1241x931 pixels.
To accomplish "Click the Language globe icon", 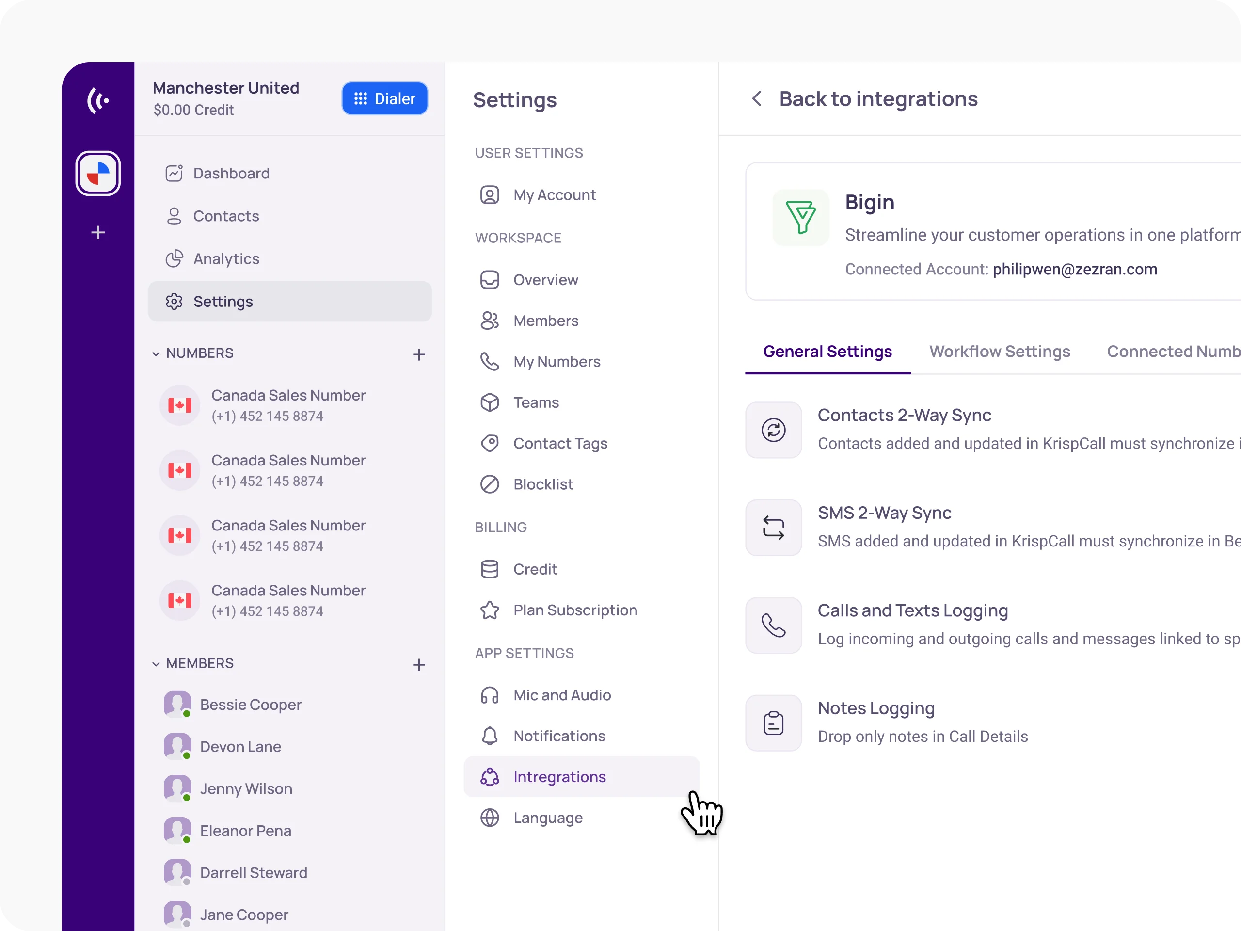I will click(490, 818).
